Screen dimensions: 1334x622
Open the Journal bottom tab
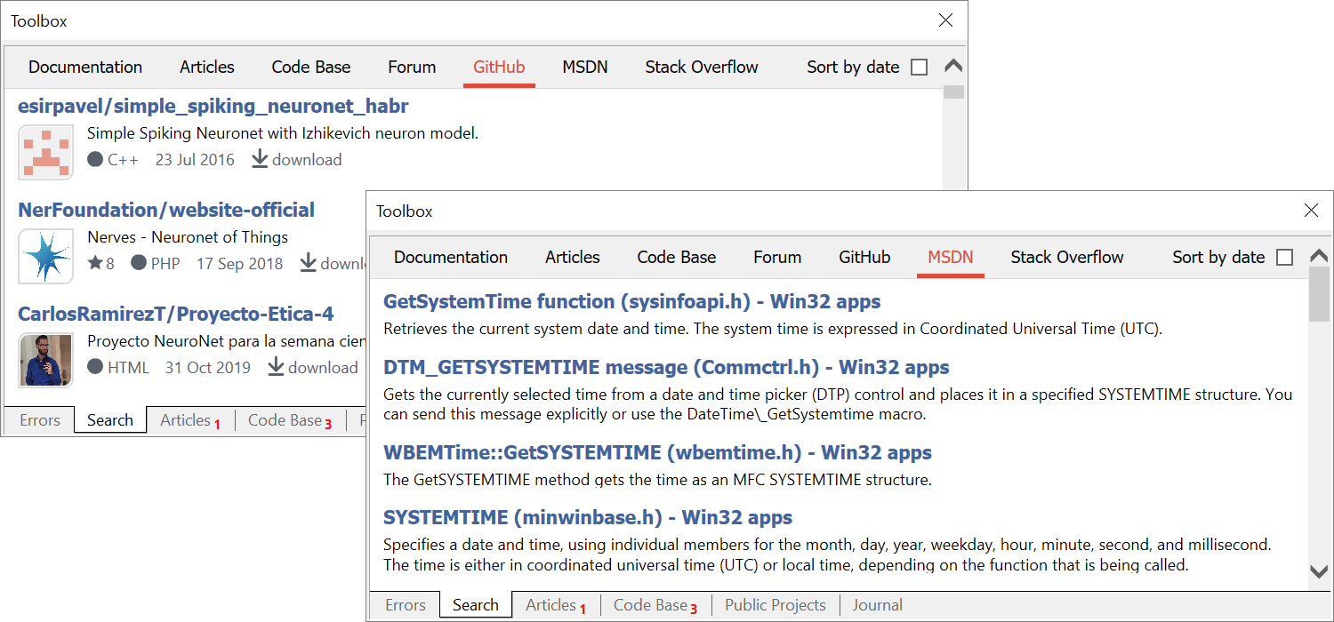[x=877, y=605]
